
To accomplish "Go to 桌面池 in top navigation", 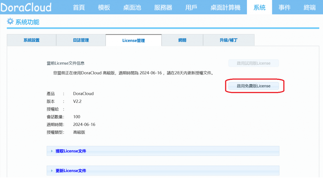I will (132, 8).
